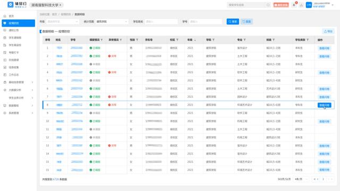Viewport: 340px width, 191px height.
Task: Click the 通知公告 sidebar icon
Action: [x=5, y=30]
